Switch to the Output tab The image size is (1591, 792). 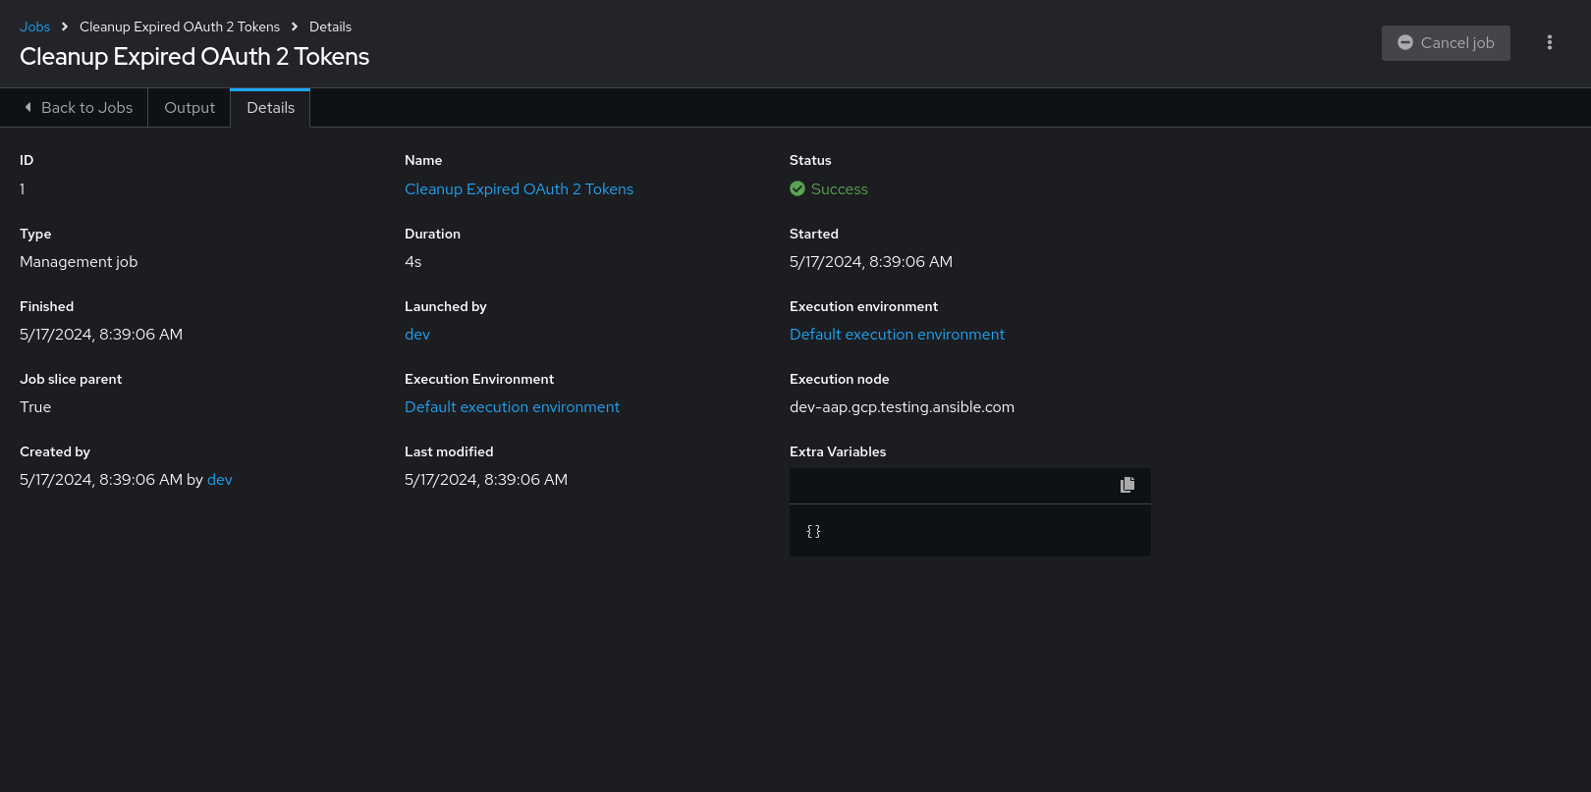tap(190, 108)
